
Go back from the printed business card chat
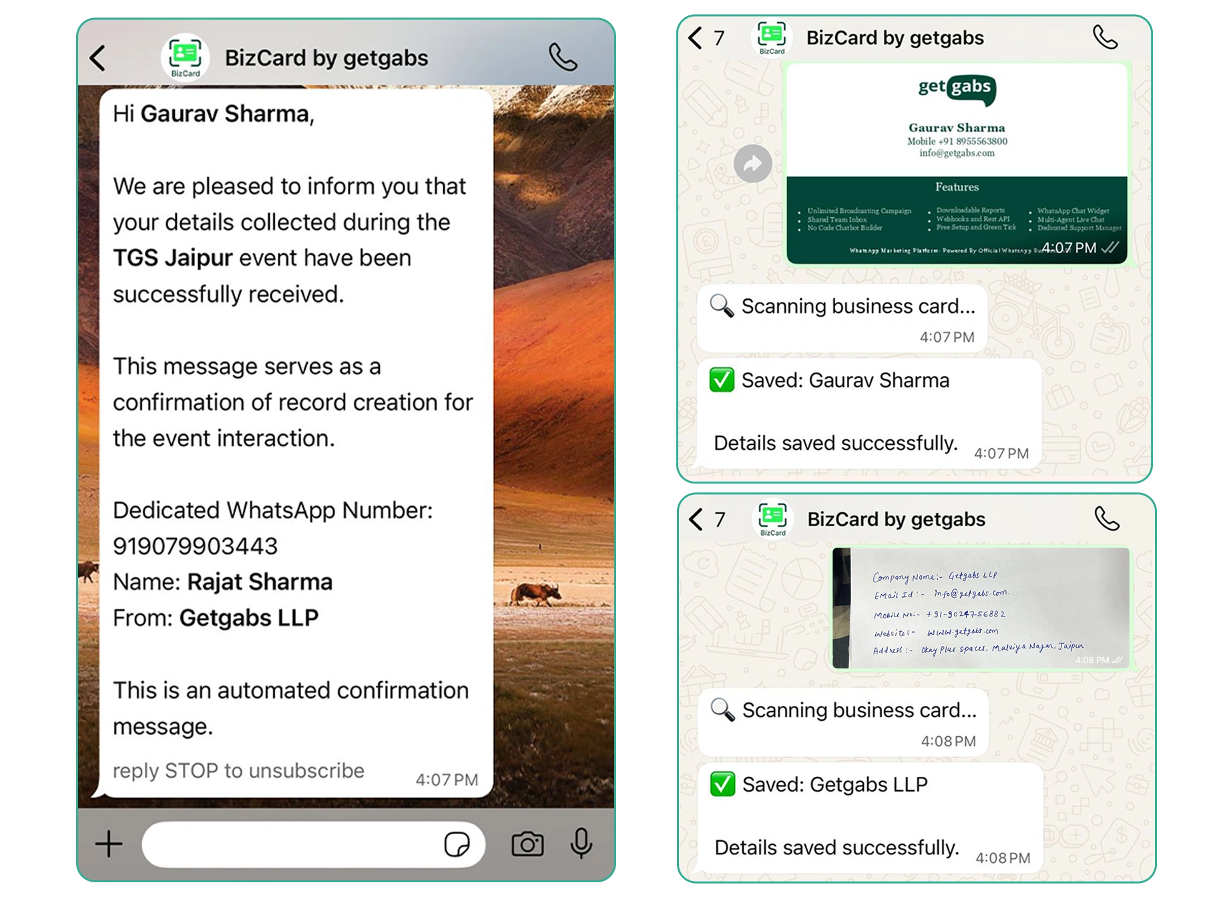point(696,37)
